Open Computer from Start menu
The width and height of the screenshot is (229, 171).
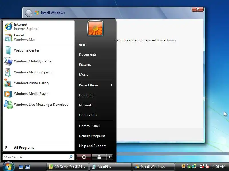click(87, 95)
